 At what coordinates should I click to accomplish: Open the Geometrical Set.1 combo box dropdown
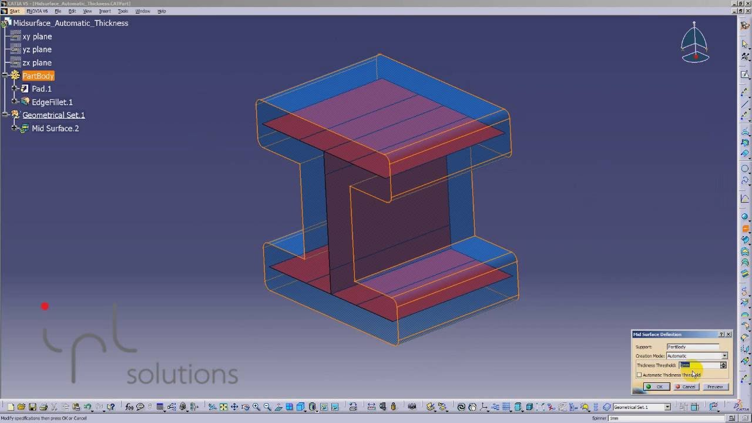click(668, 407)
